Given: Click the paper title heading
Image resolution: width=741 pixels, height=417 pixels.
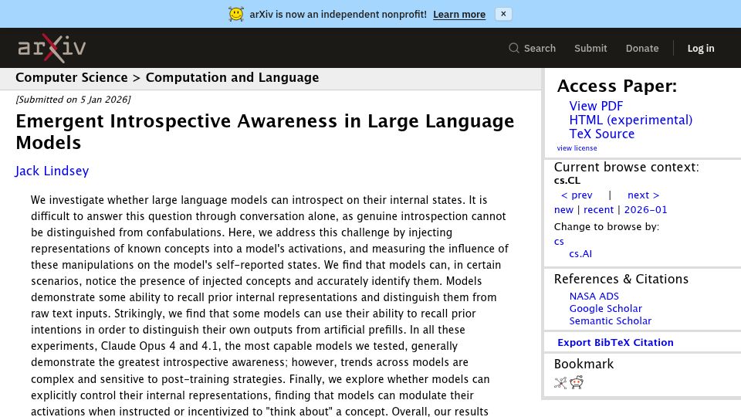Looking at the screenshot, I should [265, 132].
